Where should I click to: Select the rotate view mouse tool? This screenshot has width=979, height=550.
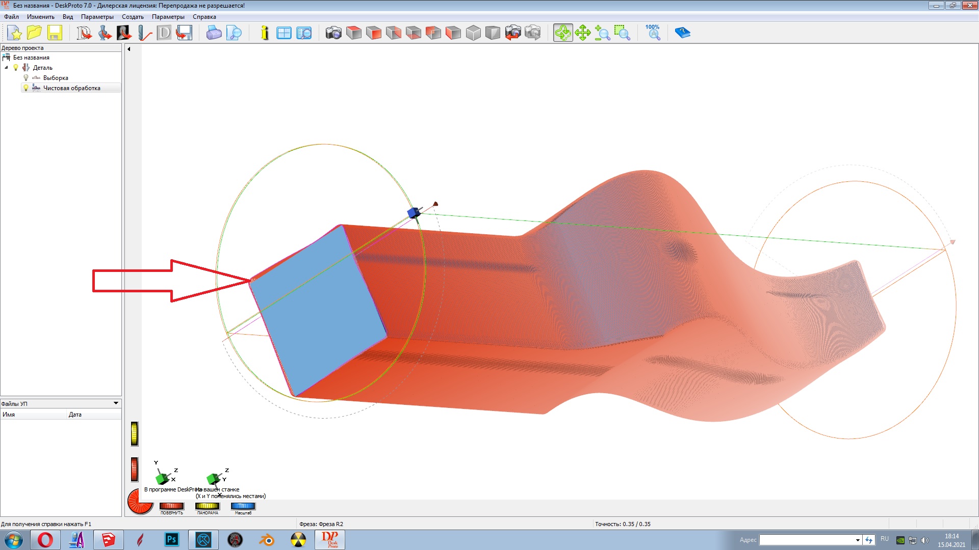[563, 33]
